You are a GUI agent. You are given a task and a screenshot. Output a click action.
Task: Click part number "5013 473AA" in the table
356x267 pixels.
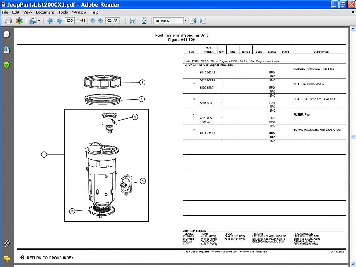[208, 133]
